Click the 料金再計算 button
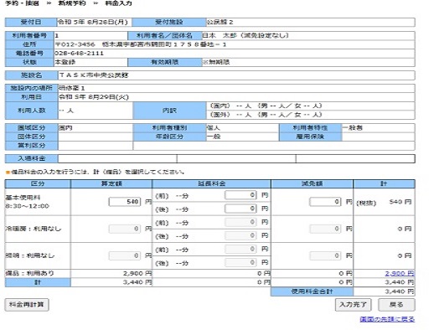 click(x=27, y=305)
